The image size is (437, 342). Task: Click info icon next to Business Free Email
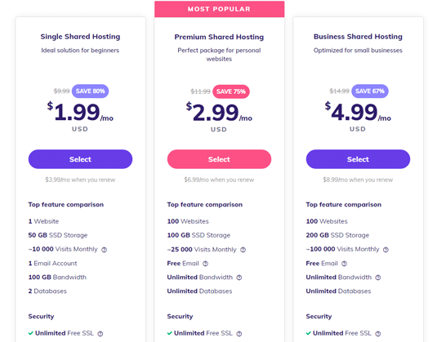click(x=344, y=264)
